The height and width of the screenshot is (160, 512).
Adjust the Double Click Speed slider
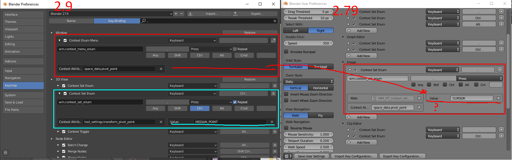308,43
